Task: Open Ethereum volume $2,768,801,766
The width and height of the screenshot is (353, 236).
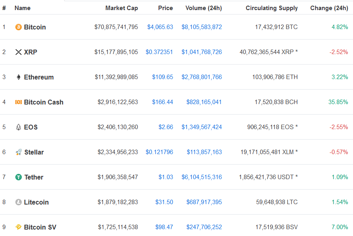Action: tap(202, 77)
